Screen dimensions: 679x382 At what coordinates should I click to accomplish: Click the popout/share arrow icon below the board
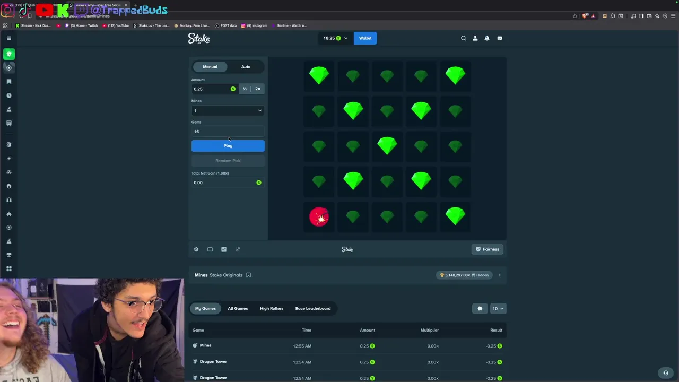click(238, 249)
